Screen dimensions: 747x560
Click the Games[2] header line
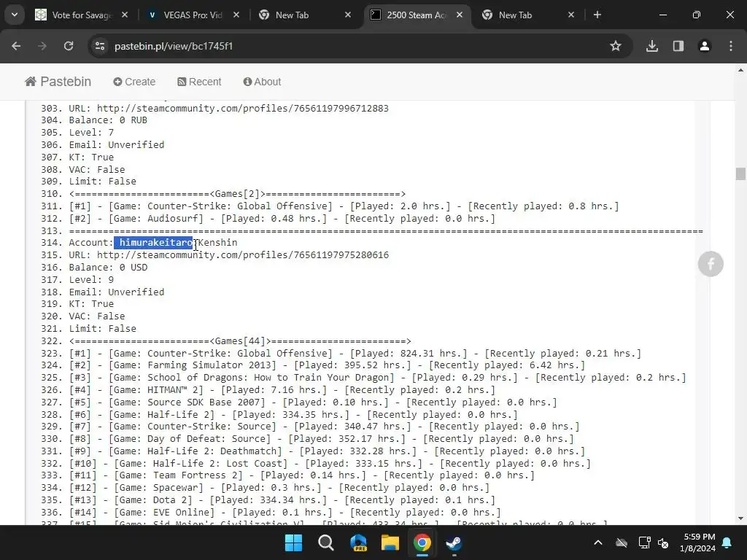coord(237,194)
